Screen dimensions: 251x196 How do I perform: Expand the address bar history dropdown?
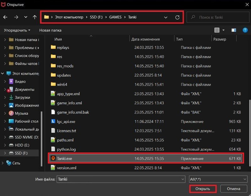(166, 17)
